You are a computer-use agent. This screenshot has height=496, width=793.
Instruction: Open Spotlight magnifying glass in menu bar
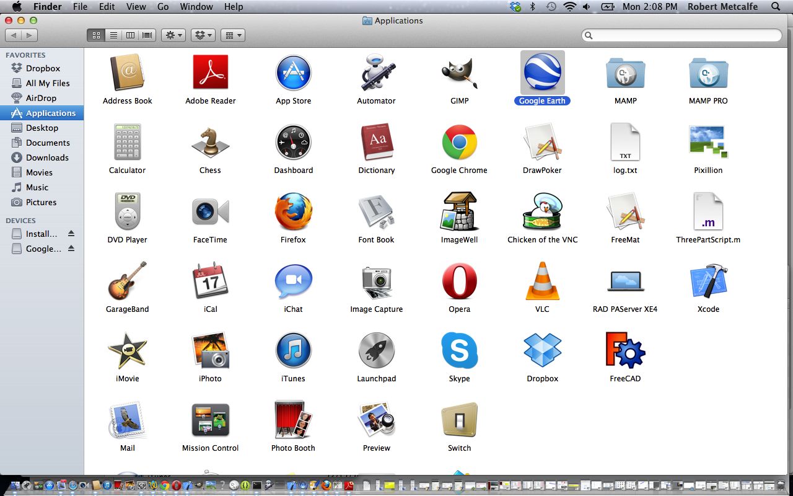click(x=776, y=7)
